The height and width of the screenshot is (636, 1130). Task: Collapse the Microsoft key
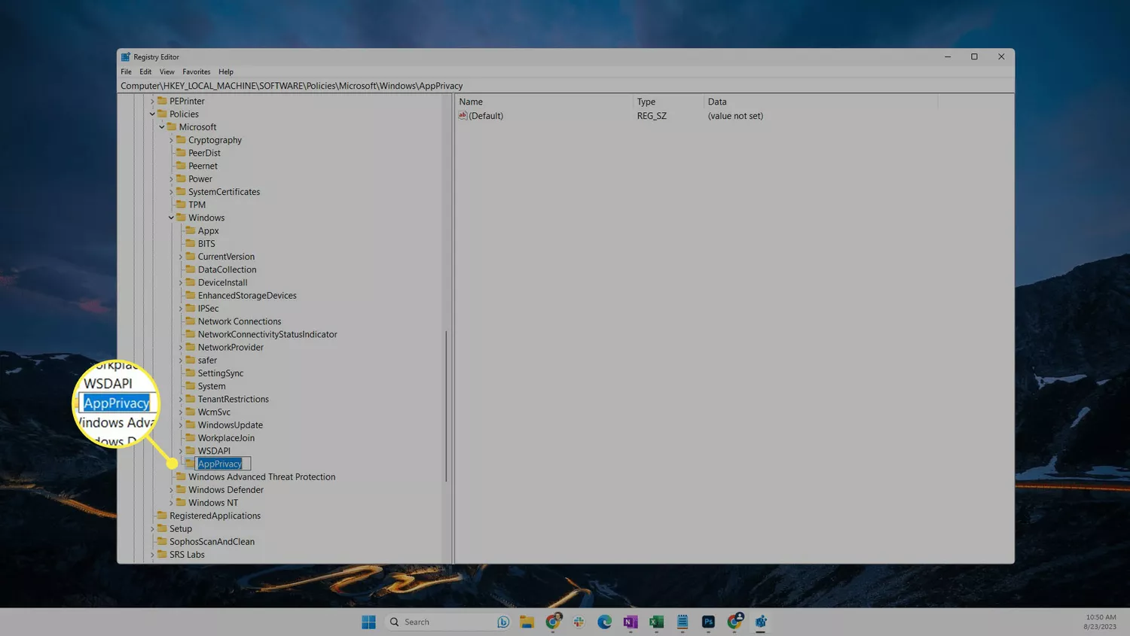(161, 127)
